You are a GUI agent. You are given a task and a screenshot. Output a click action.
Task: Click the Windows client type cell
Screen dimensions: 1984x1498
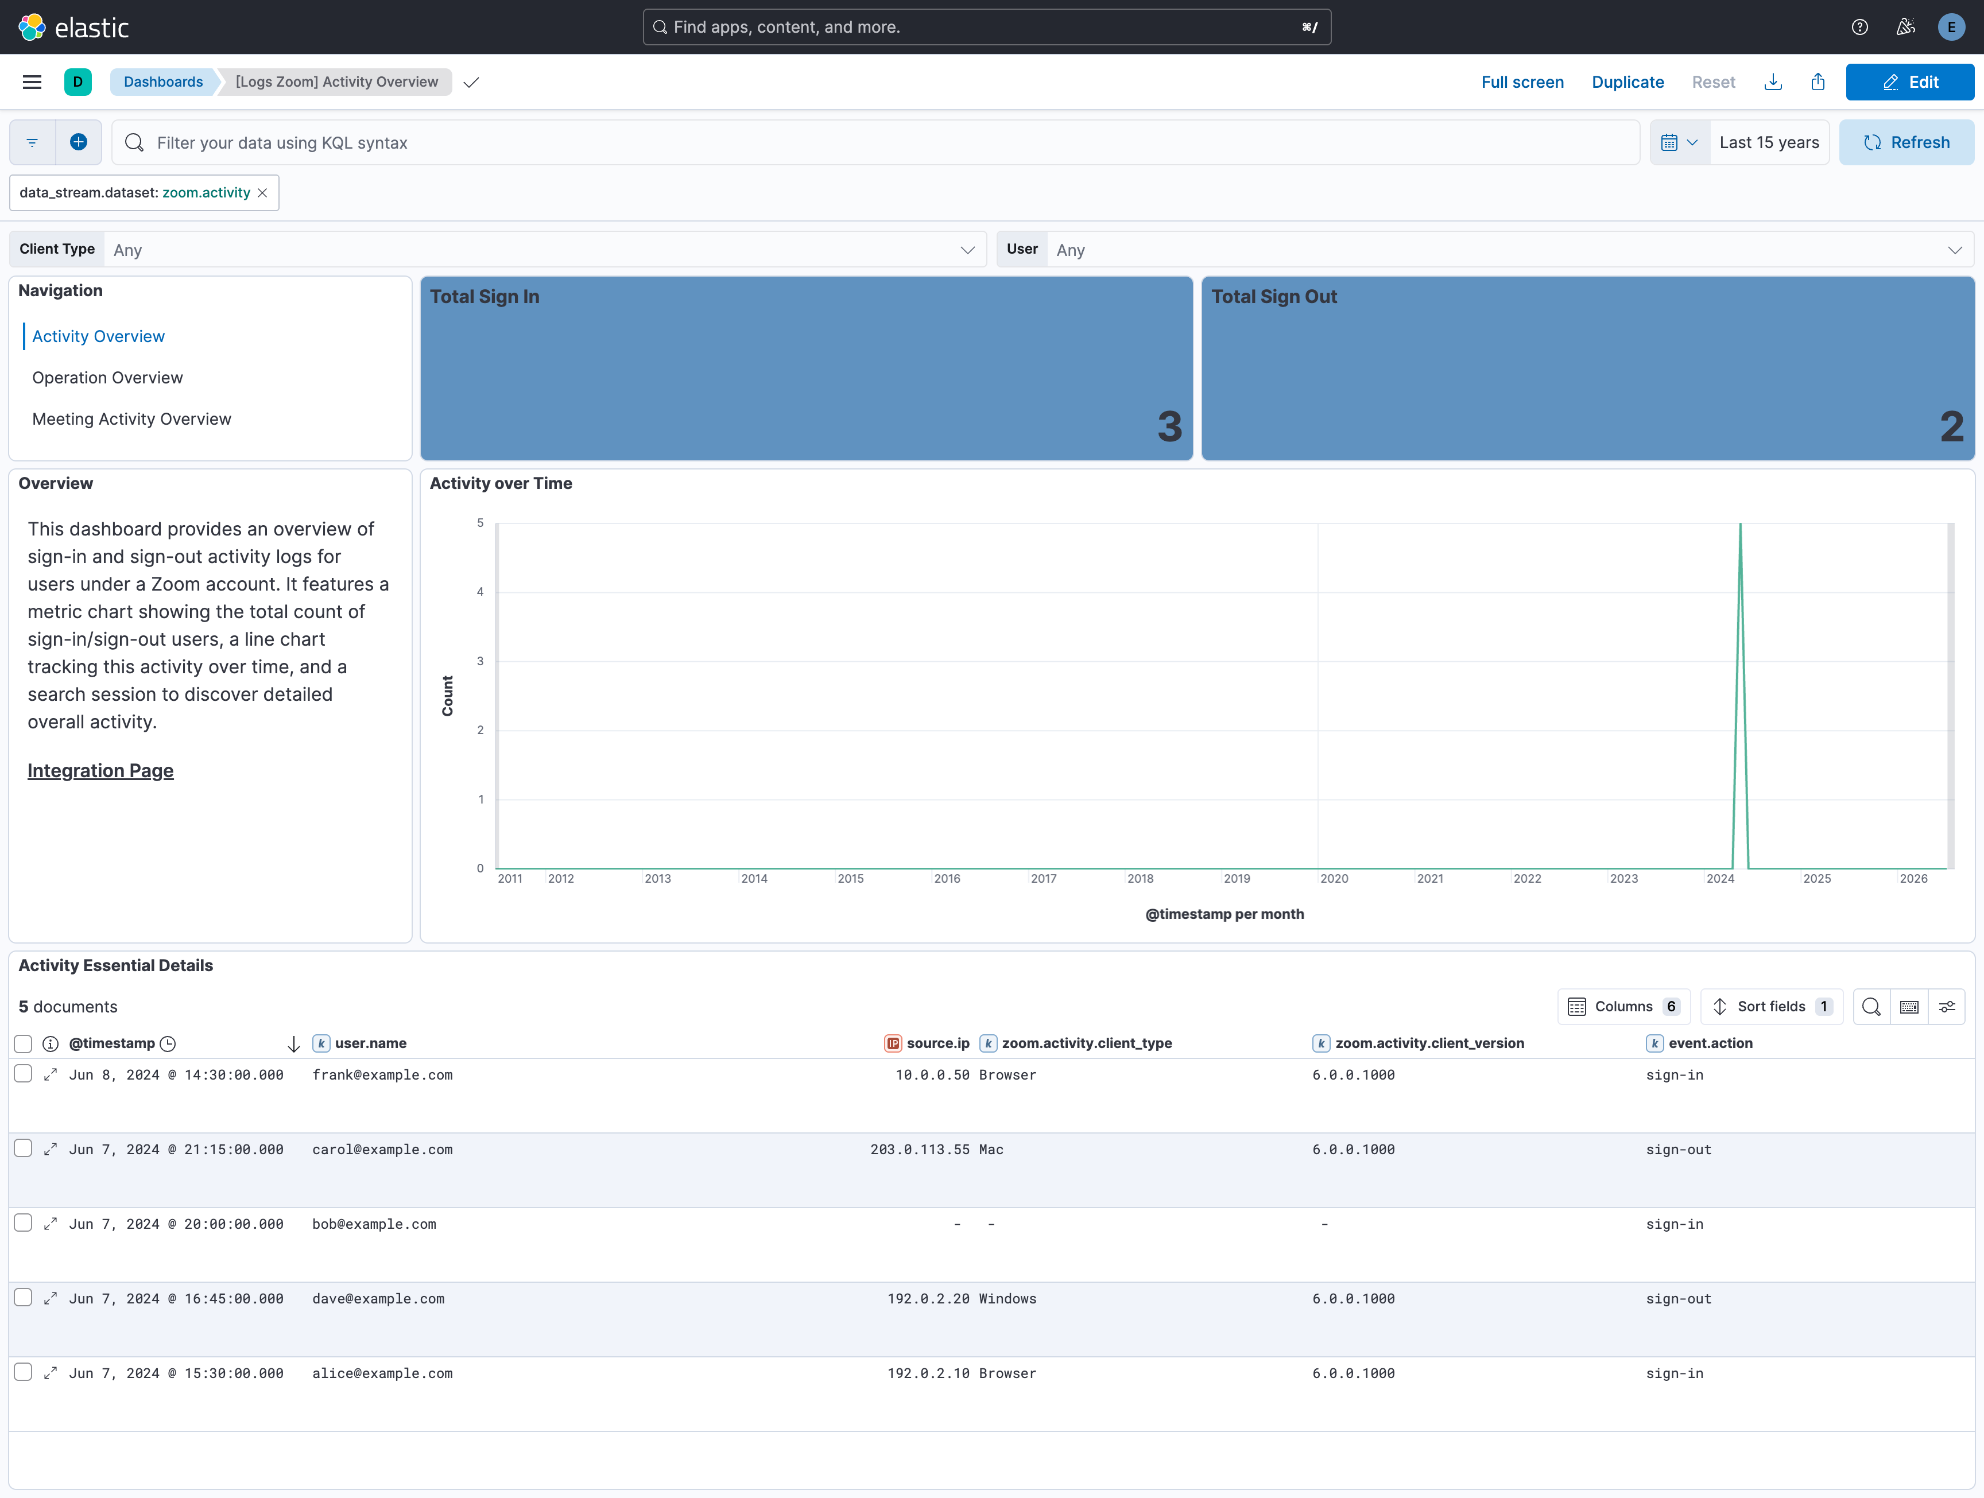tap(1007, 1298)
